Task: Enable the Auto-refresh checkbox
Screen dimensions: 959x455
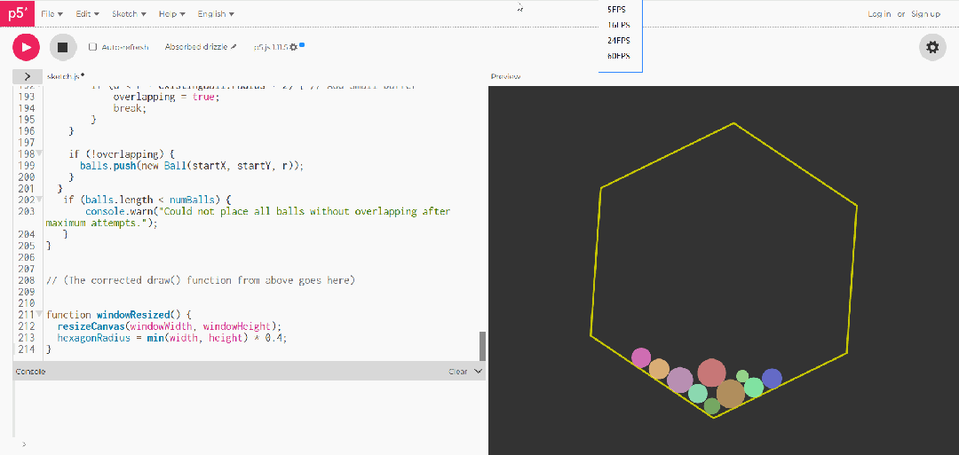Action: pos(93,47)
